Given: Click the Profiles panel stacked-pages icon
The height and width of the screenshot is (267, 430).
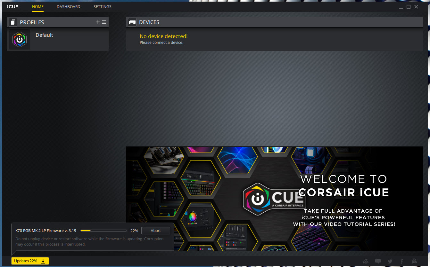Looking at the screenshot, I should [x=13, y=22].
